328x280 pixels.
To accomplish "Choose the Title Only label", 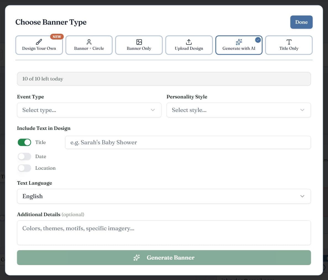I will click(x=289, y=48).
